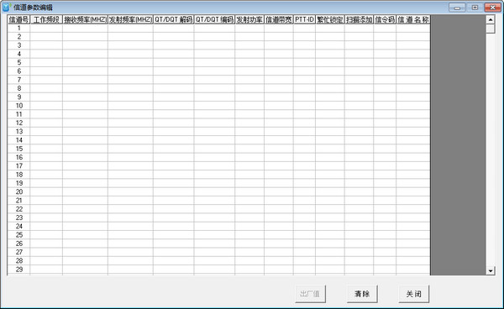This screenshot has height=309, width=504.
Task: Click the scrollbar down arrow
Action: tap(491, 270)
